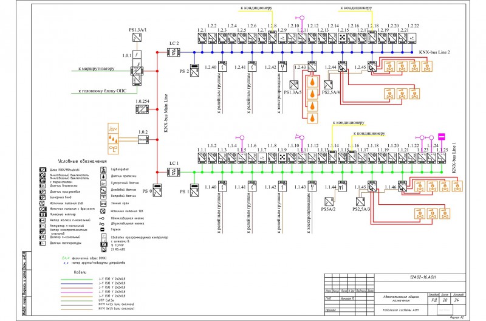Click the 1.0.254 device symbol
This screenshot has width=486, height=321.
point(142,109)
